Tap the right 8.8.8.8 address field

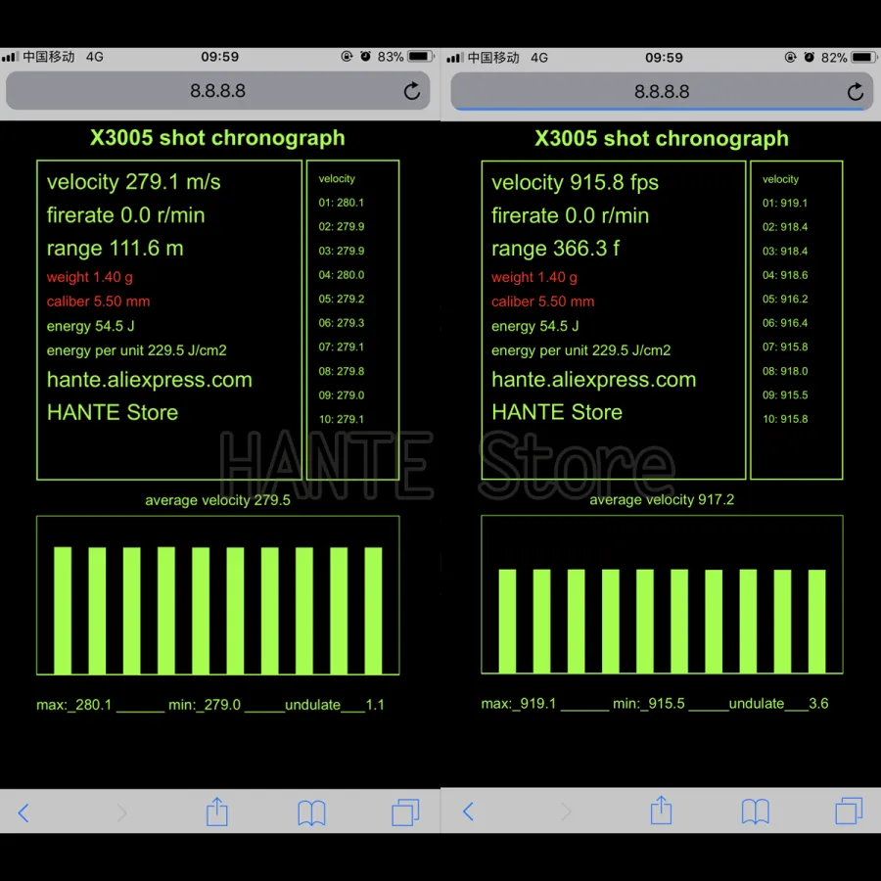click(x=662, y=91)
